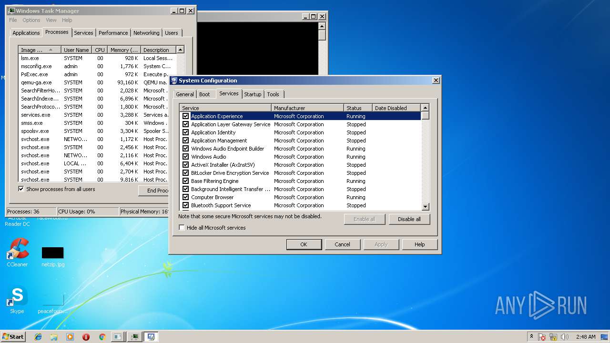Viewport: 610px width, 343px height.
Task: Uncheck Bluetooth Support Service
Action: point(186,205)
